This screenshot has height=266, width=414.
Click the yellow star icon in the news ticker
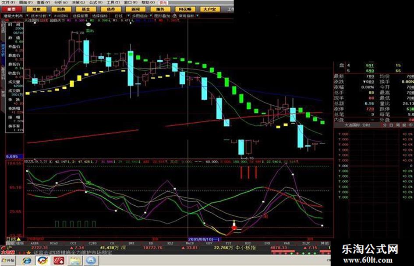(28, 252)
